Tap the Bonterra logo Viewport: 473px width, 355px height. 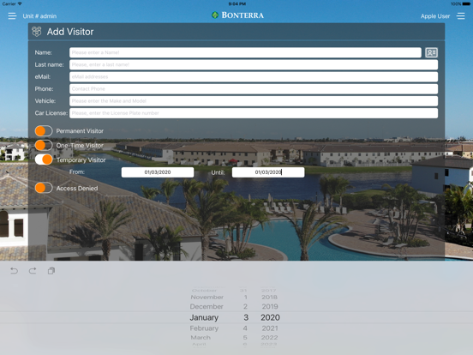point(237,15)
